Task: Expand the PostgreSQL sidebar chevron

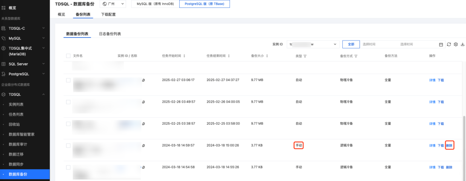Action: pyautogui.click(x=44, y=74)
